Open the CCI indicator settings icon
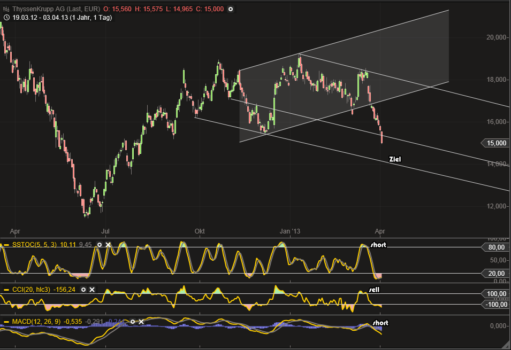The image size is (511, 350). click(83, 290)
